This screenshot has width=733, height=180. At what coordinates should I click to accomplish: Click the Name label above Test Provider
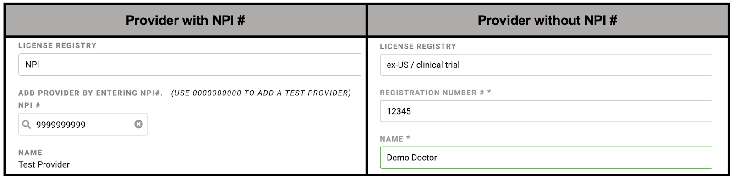30,153
